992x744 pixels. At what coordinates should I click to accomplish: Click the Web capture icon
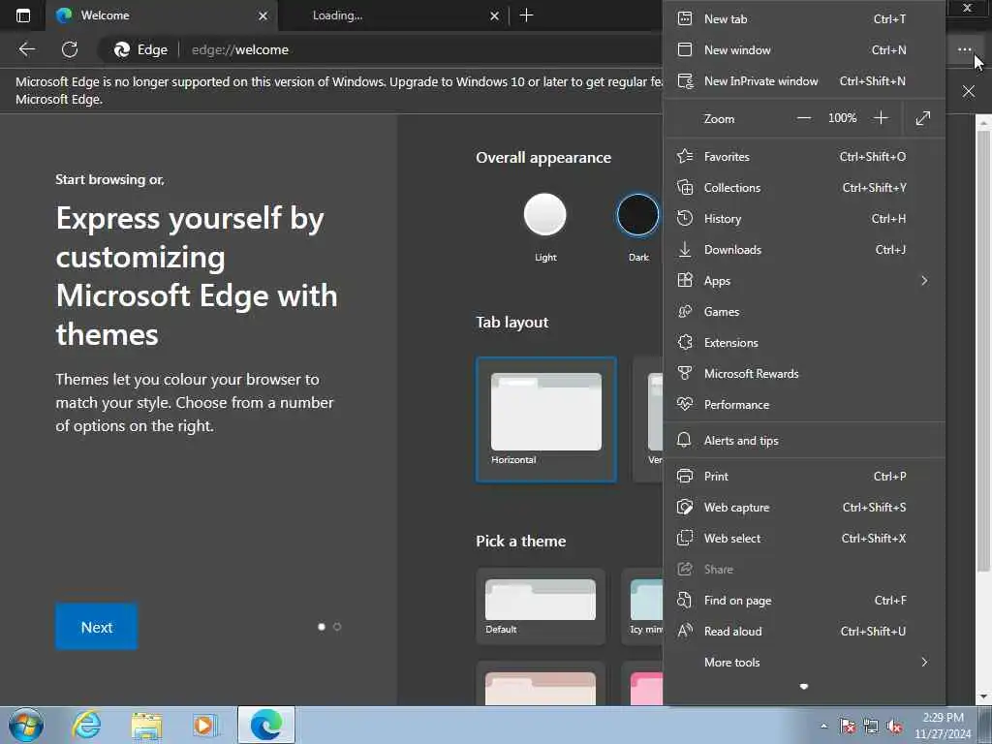pyautogui.click(x=685, y=507)
